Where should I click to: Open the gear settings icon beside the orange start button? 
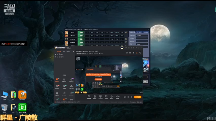coord(131,97)
